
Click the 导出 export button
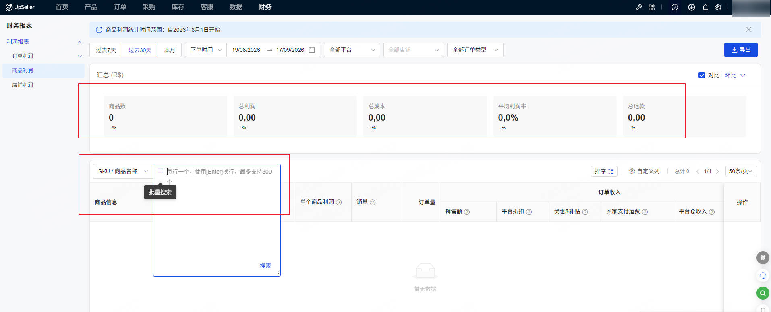(x=741, y=50)
